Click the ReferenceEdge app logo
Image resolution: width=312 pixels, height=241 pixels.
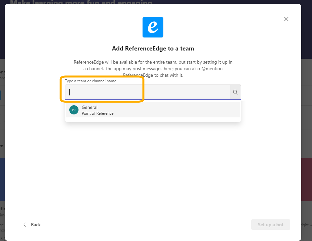click(153, 27)
